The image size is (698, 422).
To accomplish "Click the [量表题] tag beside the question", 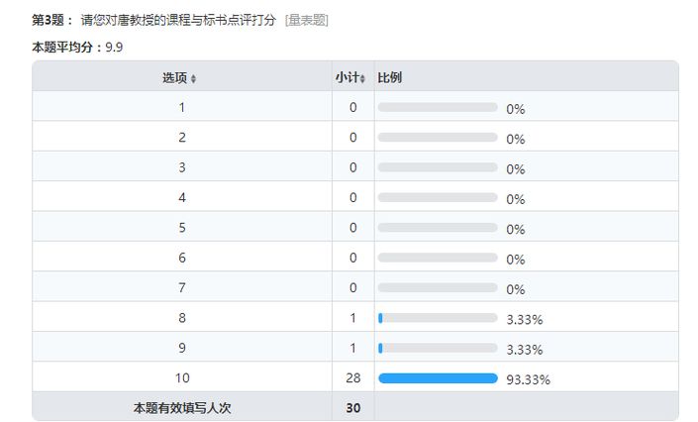I will point(307,20).
